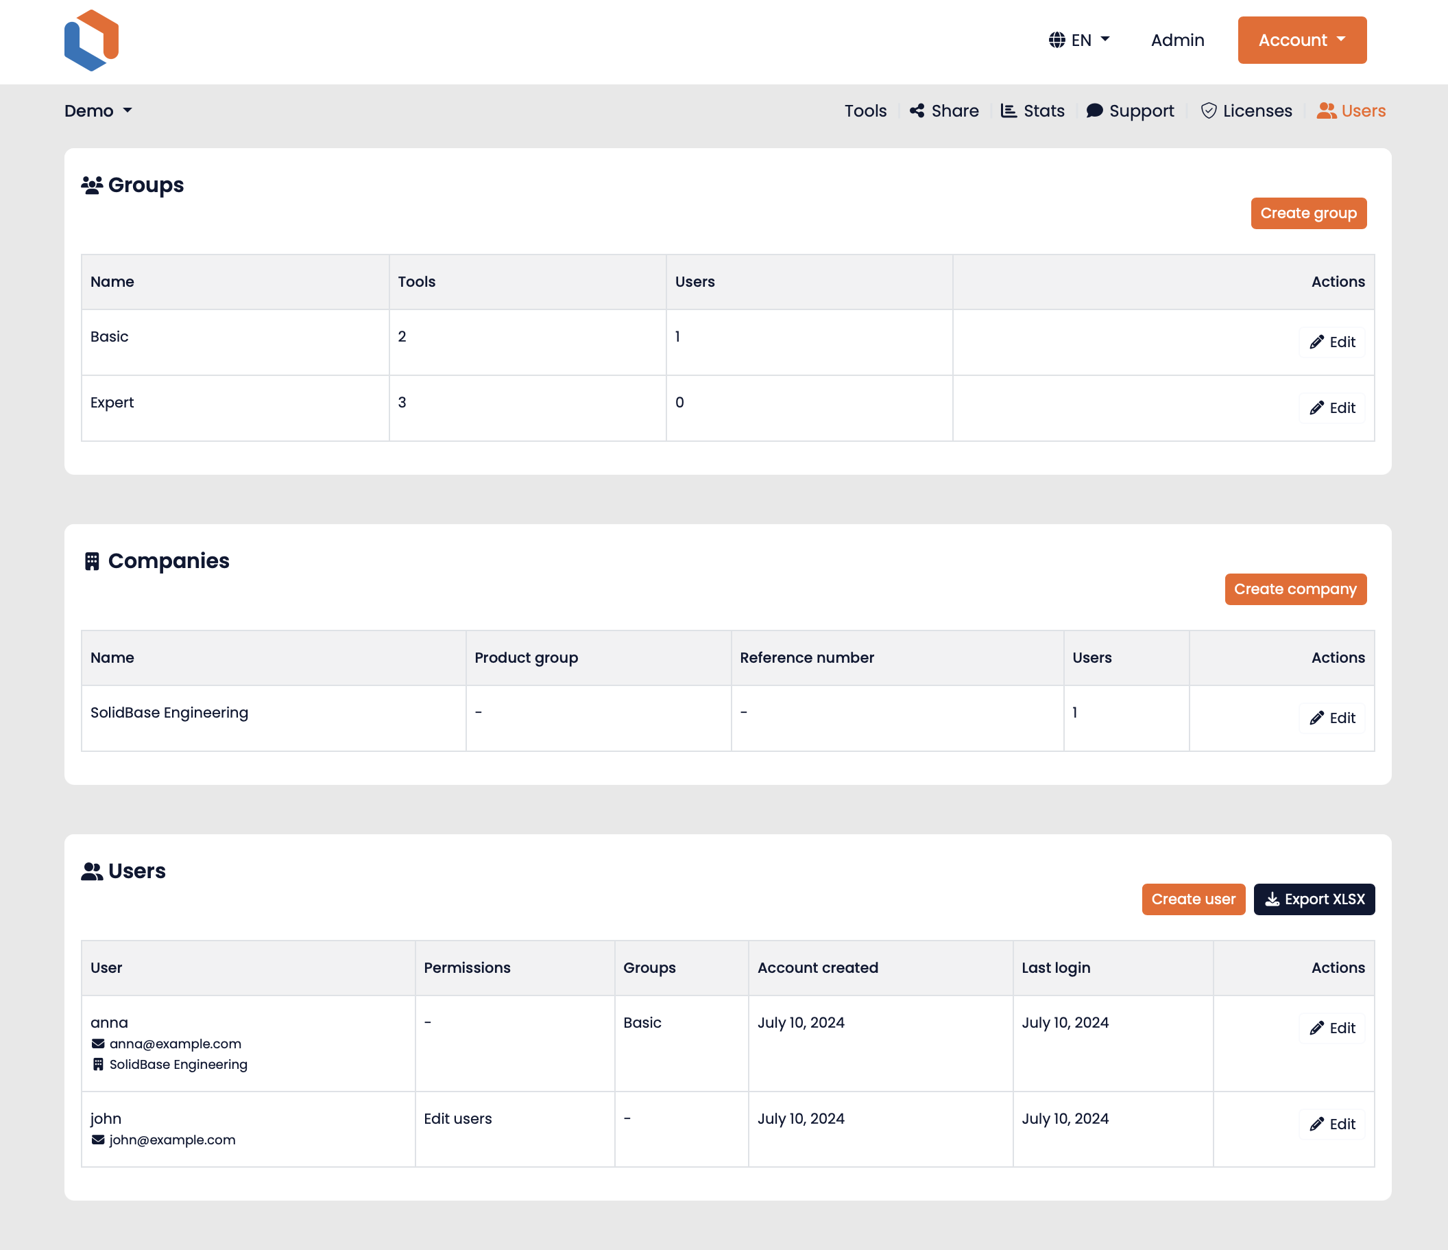Select the Users navigation item
The height and width of the screenshot is (1250, 1448).
tap(1351, 110)
